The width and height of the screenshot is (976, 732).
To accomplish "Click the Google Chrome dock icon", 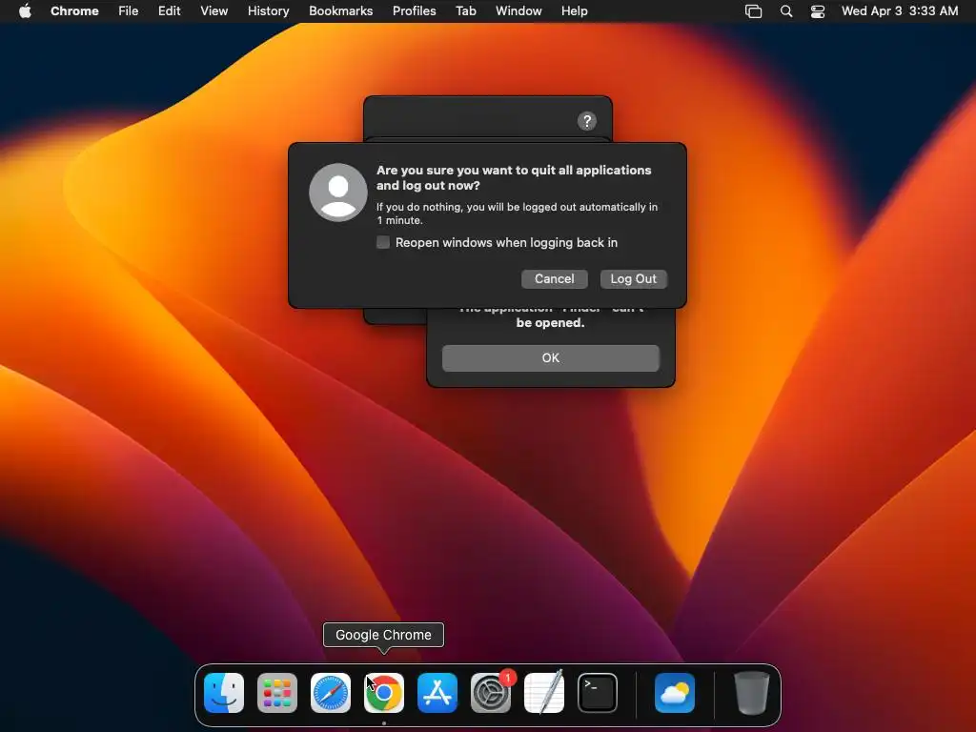I will point(384,693).
